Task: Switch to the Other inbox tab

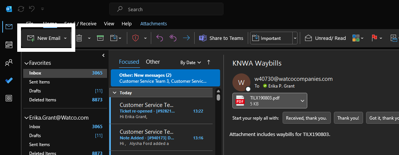Action: click(153, 62)
